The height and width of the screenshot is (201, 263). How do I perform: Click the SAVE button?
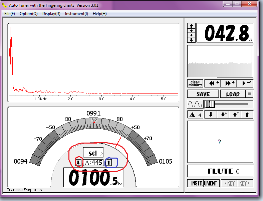203,94
